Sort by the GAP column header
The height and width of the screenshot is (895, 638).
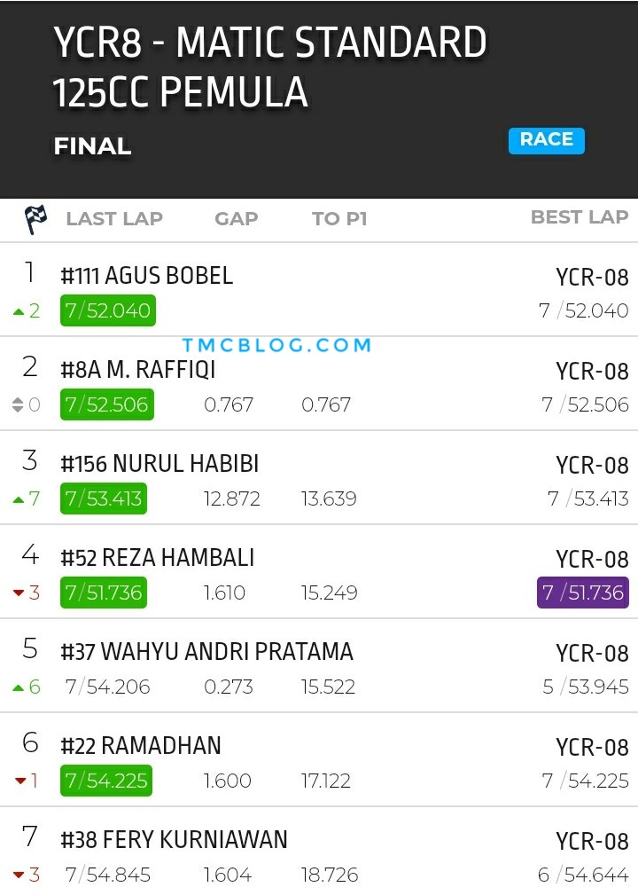[236, 218]
